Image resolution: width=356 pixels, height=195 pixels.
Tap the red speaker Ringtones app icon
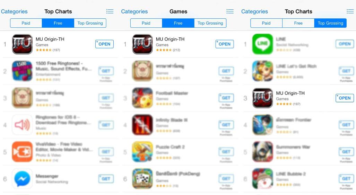click(22, 125)
